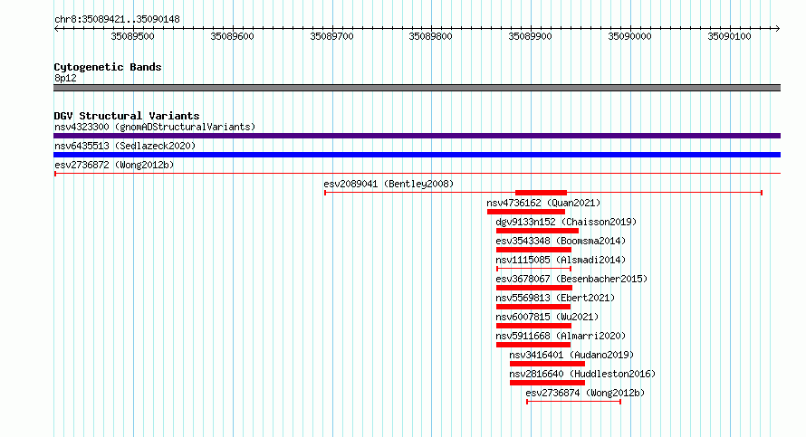The image size is (806, 437).
Task: Open esv3543348 Boomsma2014 variant label
Action: pyautogui.click(x=561, y=241)
